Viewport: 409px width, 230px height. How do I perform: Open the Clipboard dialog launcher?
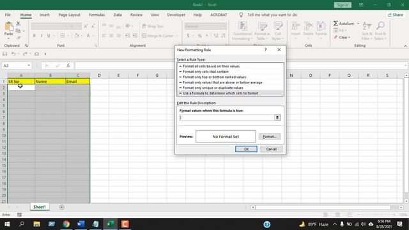coord(26,45)
